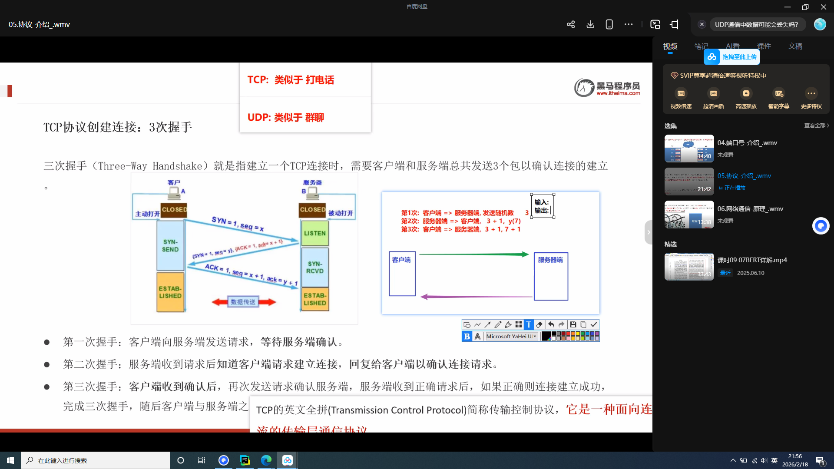Viewport: 834px width, 469px height.
Task: Toggle bold text formatting B button
Action: click(x=467, y=336)
